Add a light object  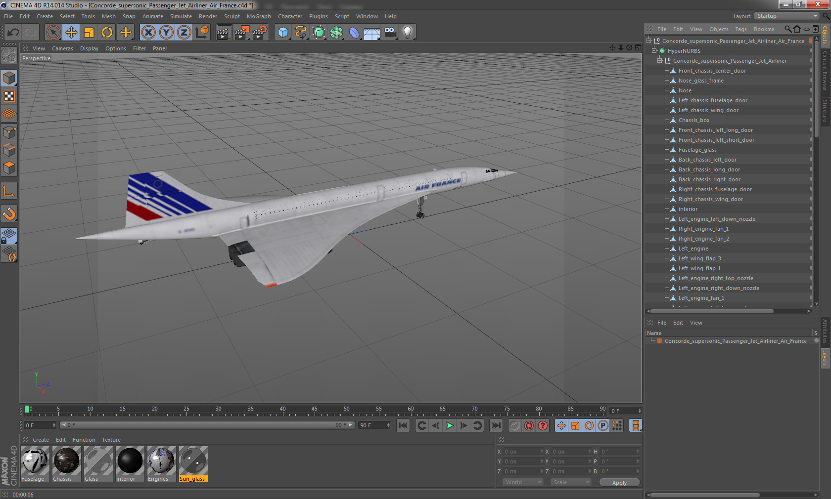408,33
